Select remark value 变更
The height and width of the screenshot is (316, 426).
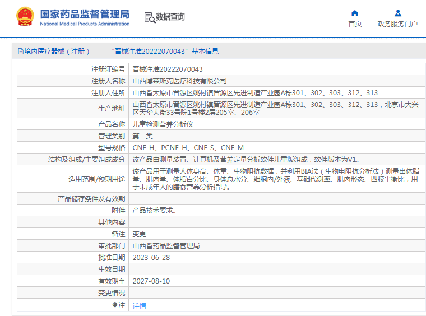[x=139, y=234]
